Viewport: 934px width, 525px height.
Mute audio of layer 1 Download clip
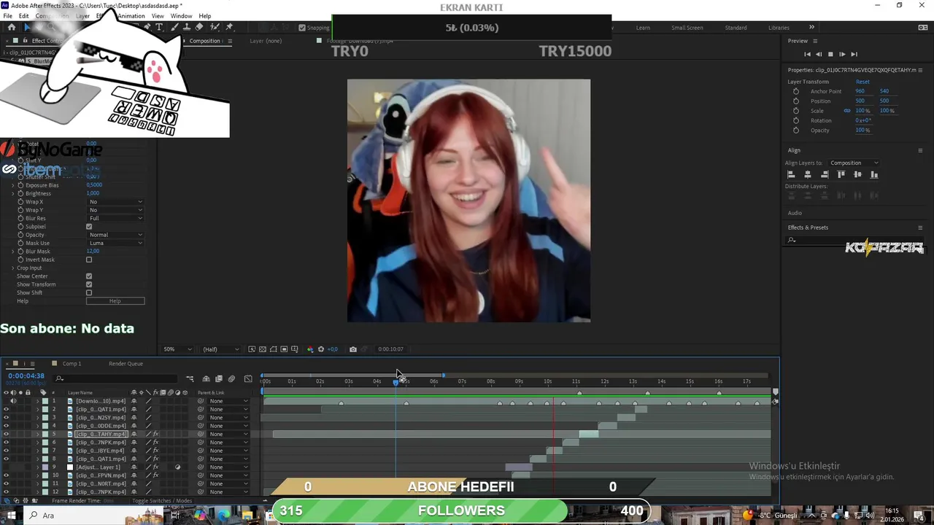pos(13,401)
